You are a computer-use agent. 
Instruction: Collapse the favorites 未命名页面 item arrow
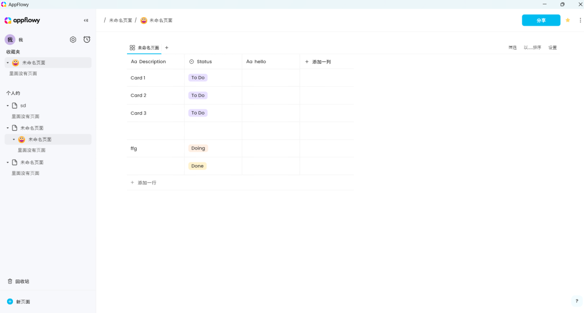[x=8, y=63]
